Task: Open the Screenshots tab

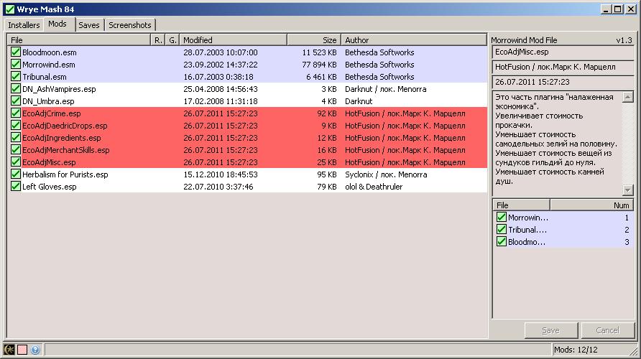Action: [x=130, y=25]
